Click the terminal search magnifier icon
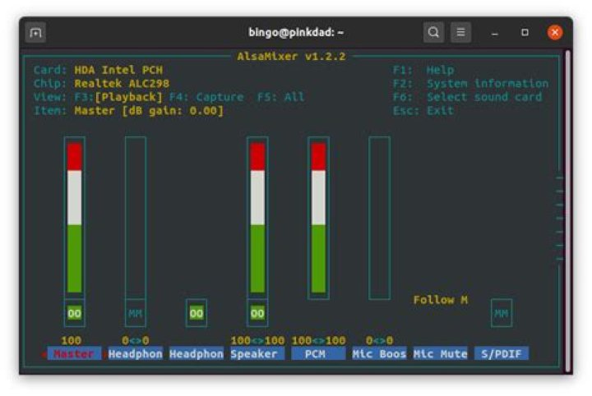 [433, 32]
